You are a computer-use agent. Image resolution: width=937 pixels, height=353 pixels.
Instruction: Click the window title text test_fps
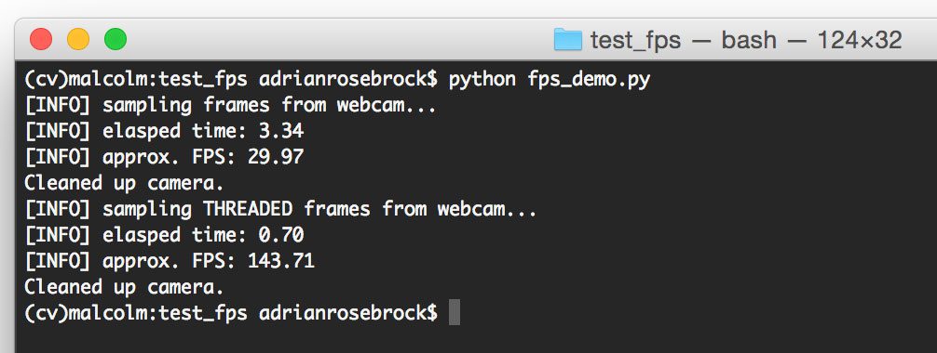click(635, 41)
